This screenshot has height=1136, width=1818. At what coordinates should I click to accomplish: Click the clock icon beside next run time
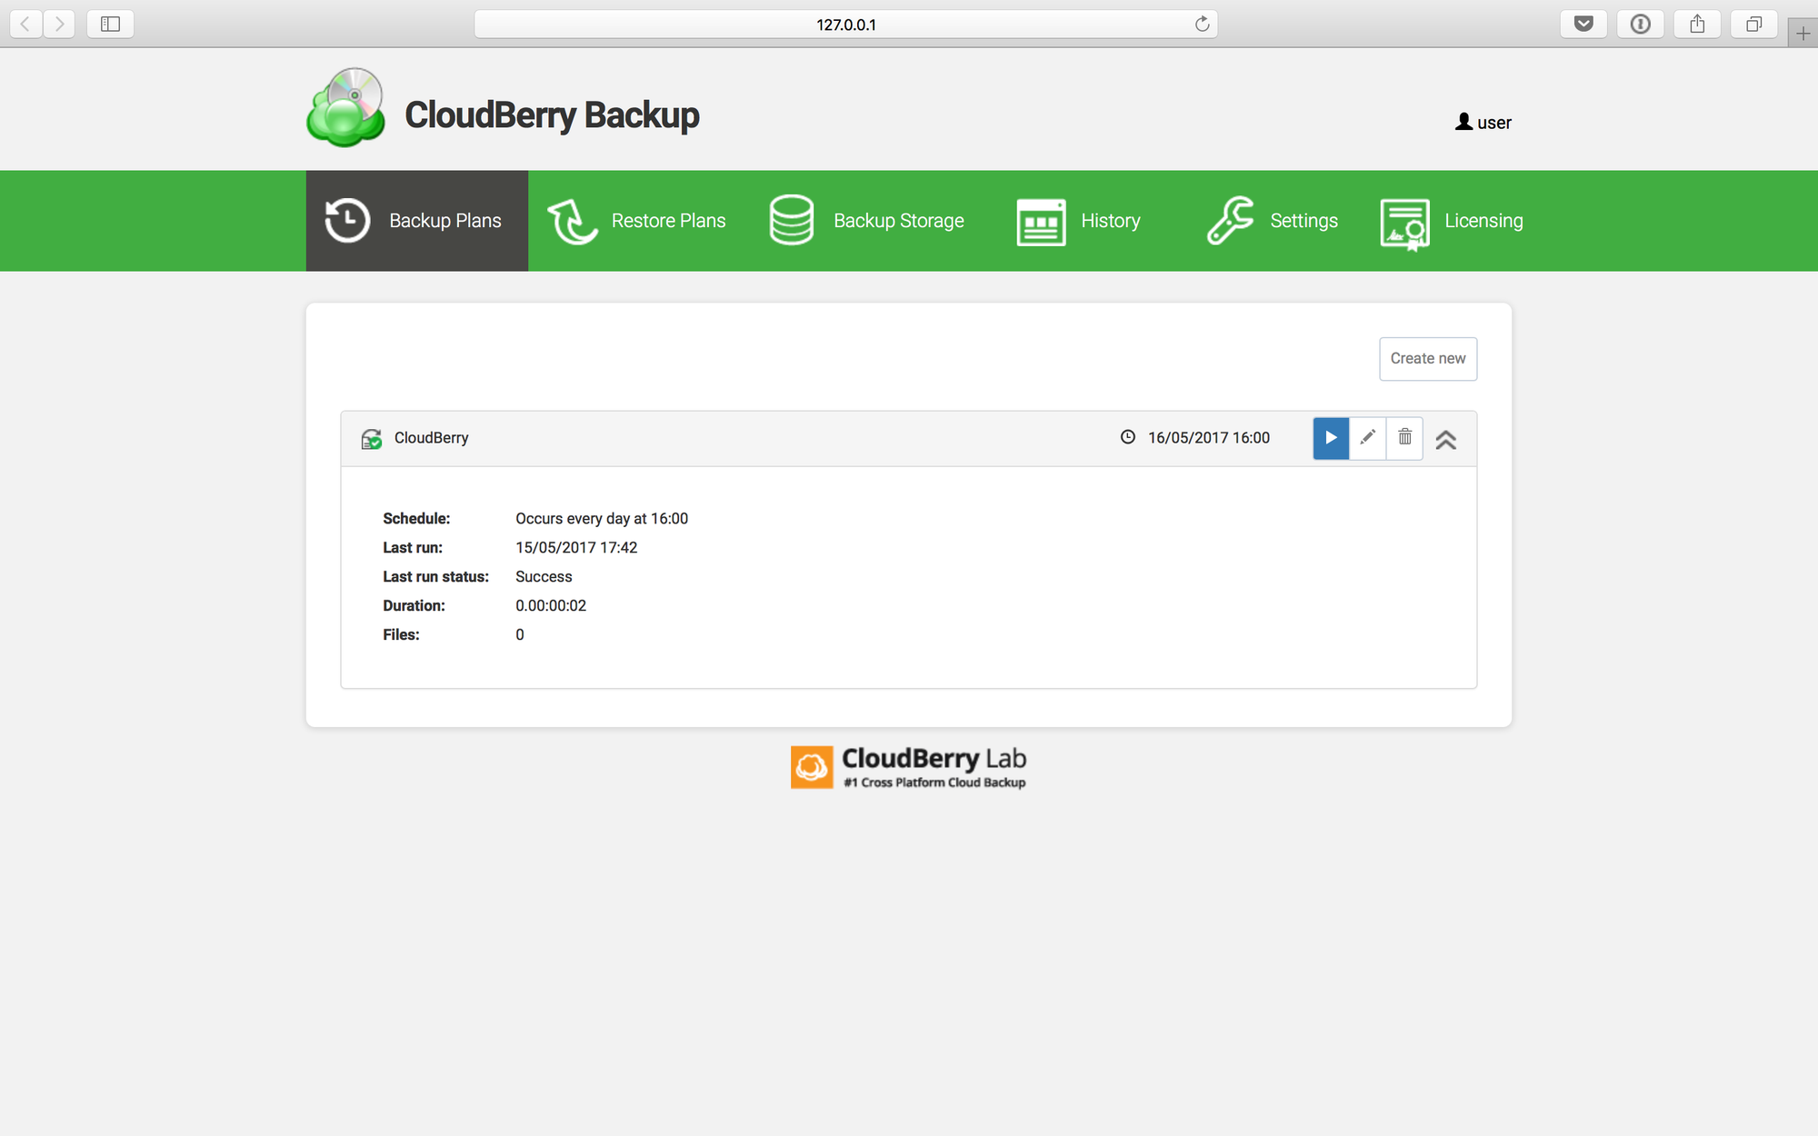coord(1127,437)
